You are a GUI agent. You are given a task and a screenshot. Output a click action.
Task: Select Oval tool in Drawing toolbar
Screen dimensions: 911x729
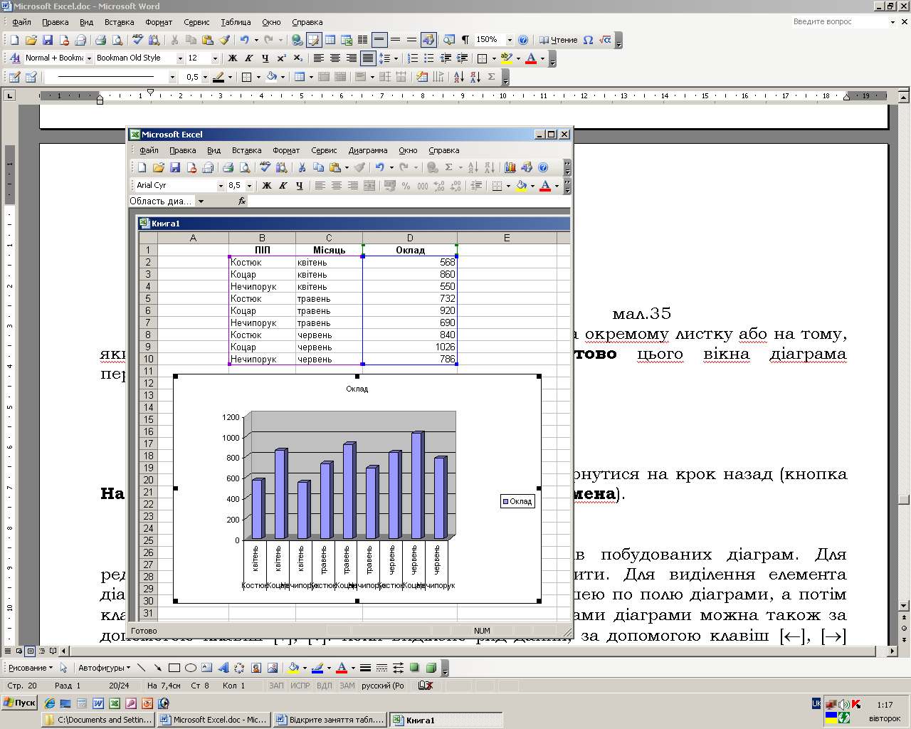191,668
